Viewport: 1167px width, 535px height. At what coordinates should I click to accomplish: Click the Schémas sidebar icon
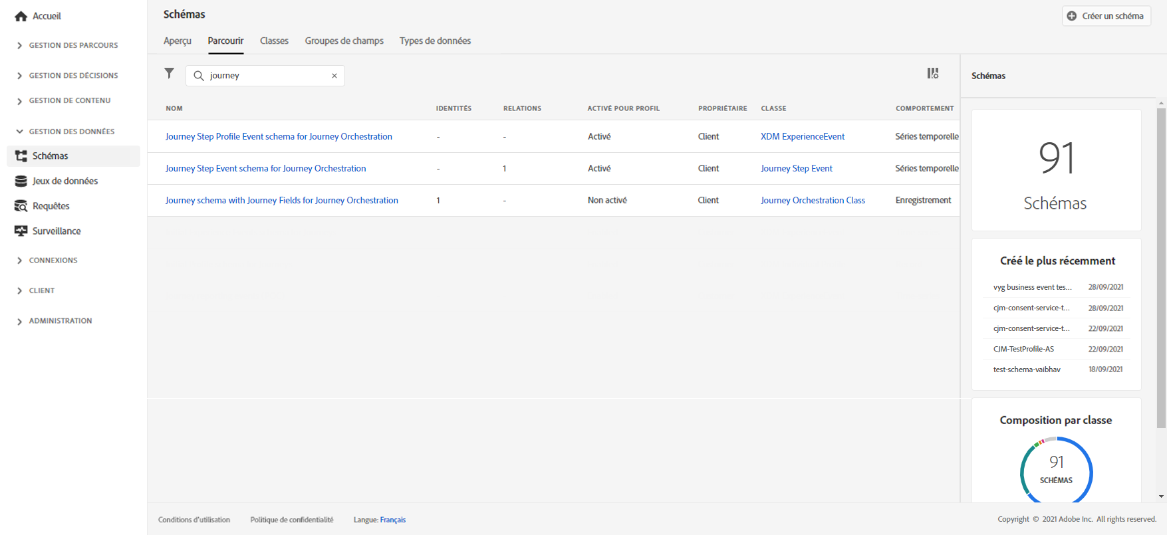[x=21, y=156]
